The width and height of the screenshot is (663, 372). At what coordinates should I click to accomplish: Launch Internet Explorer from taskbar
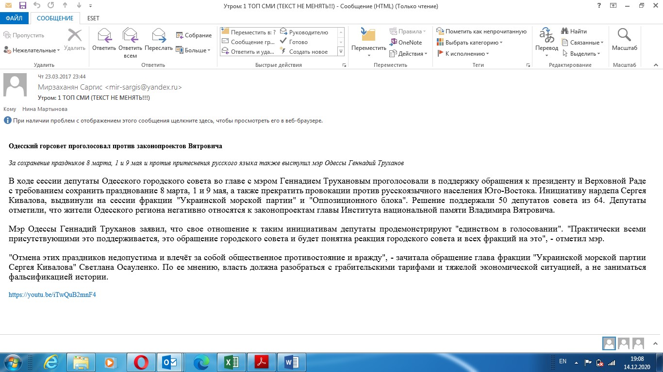[x=51, y=362]
